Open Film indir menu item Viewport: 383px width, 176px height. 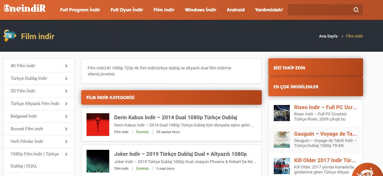click(x=164, y=10)
